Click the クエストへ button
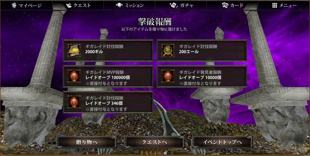The image size is (310, 156). [155, 142]
